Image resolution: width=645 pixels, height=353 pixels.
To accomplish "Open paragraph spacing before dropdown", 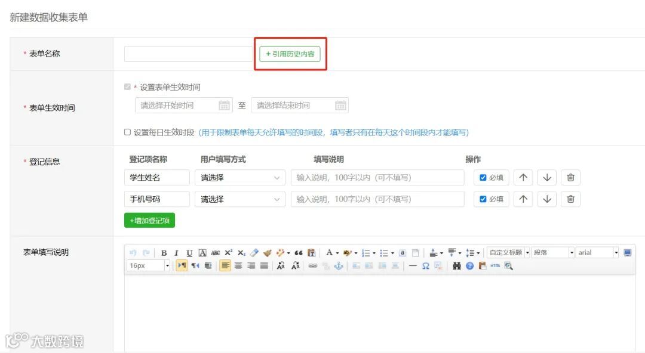I will pyautogui.click(x=441, y=253).
